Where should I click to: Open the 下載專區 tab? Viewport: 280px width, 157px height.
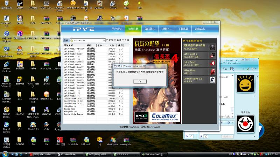click(x=183, y=29)
